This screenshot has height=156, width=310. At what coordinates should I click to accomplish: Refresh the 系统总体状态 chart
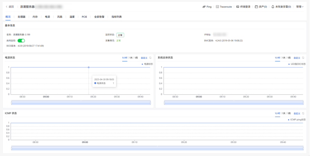(x=303, y=58)
